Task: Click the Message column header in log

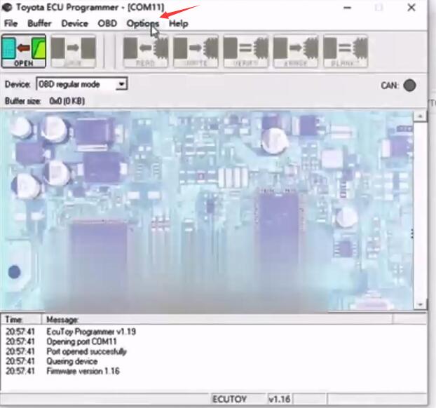Action: click(217, 320)
